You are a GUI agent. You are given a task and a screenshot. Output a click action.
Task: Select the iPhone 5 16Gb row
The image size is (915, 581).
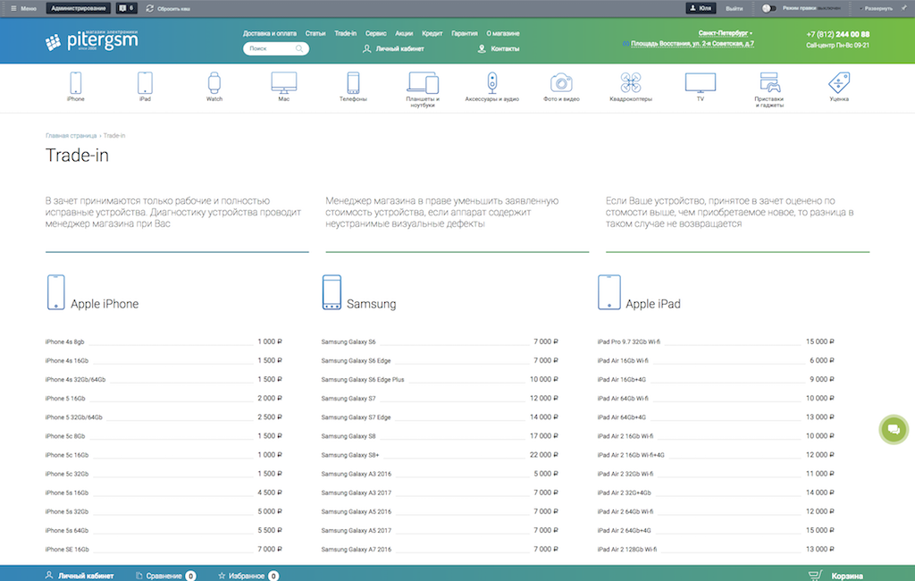coord(164,399)
